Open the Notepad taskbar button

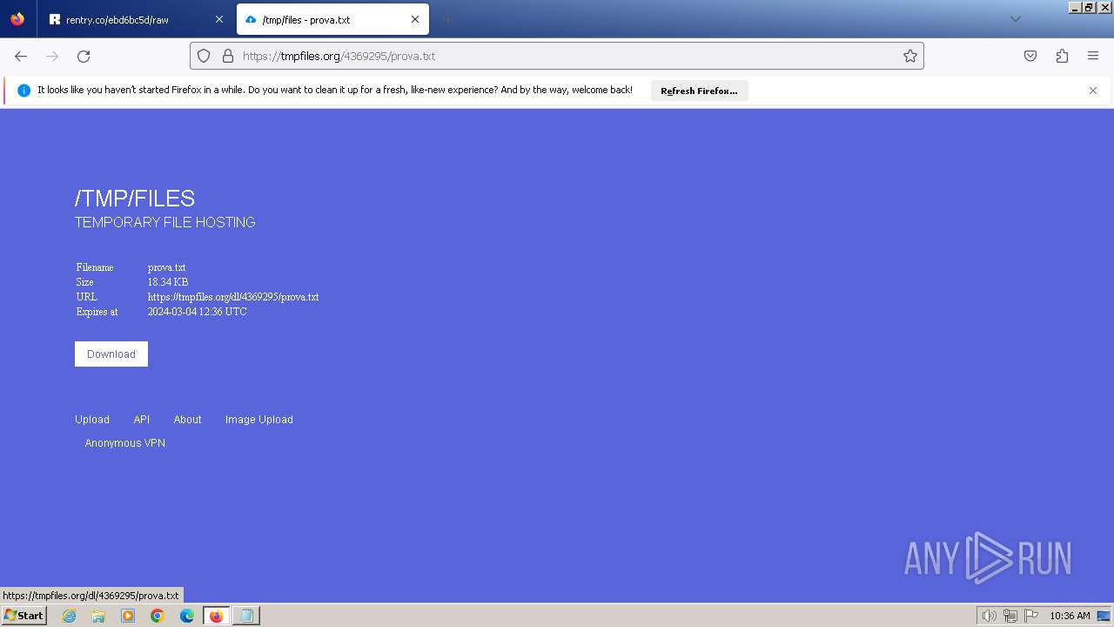coord(246,616)
